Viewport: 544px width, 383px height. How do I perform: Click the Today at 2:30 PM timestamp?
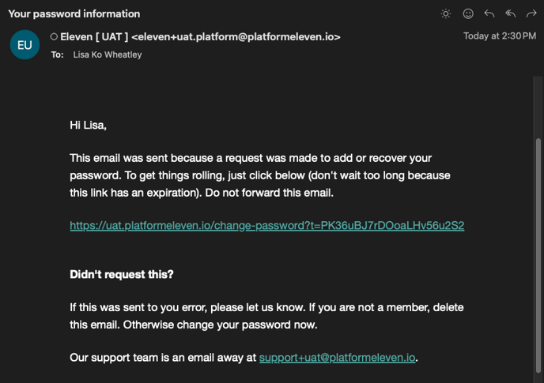(500, 36)
